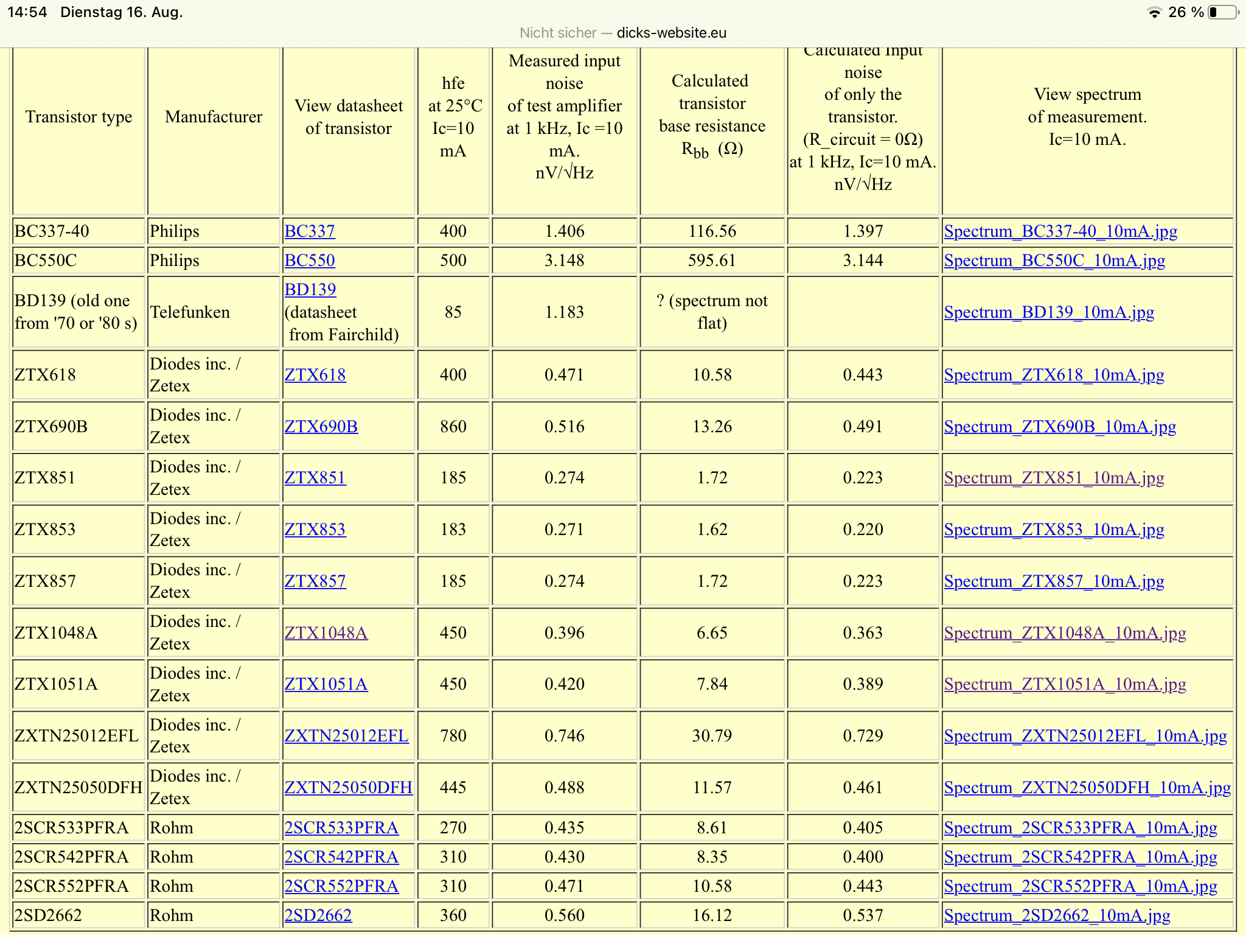View Spectrum_ZXTN25012EFL_10mA.jpg

tap(1085, 736)
